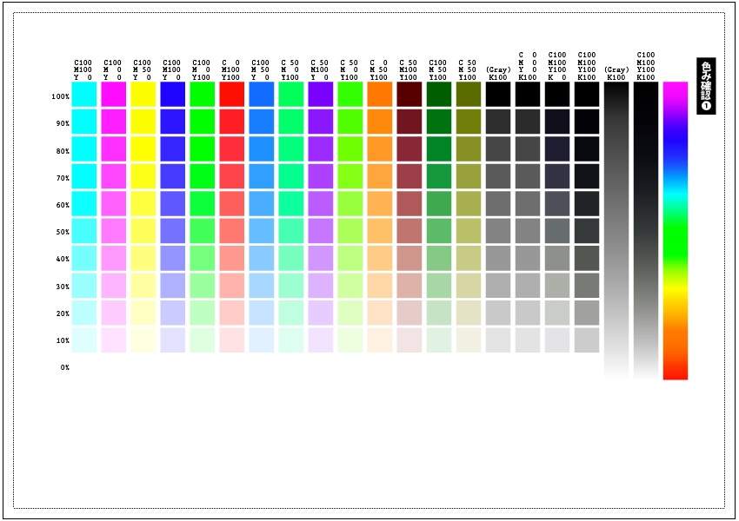Click the 30% maroon swatch
The height and width of the screenshot is (521, 739).
click(409, 285)
